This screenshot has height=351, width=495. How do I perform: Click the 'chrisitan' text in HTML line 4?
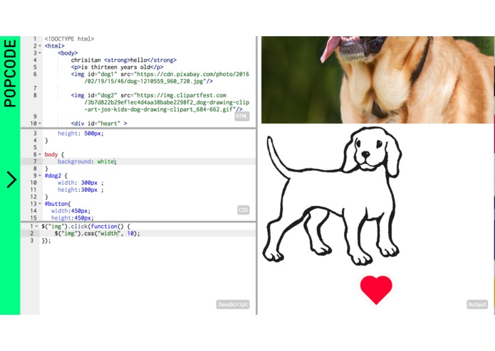[86, 60]
